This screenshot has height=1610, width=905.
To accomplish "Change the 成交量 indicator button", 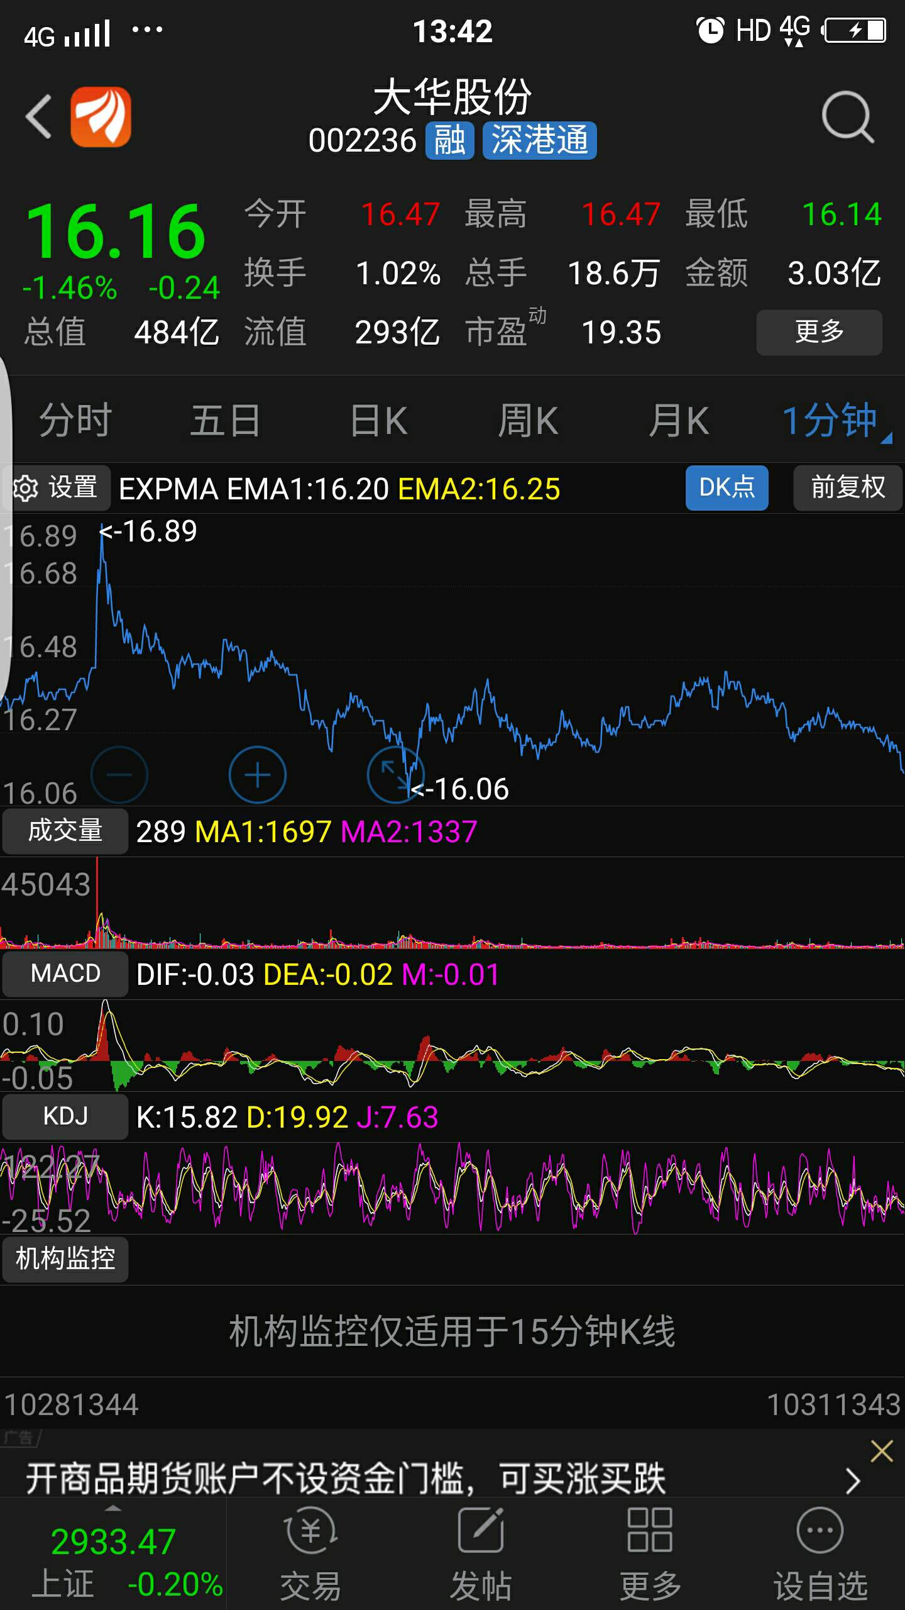I will (x=65, y=831).
